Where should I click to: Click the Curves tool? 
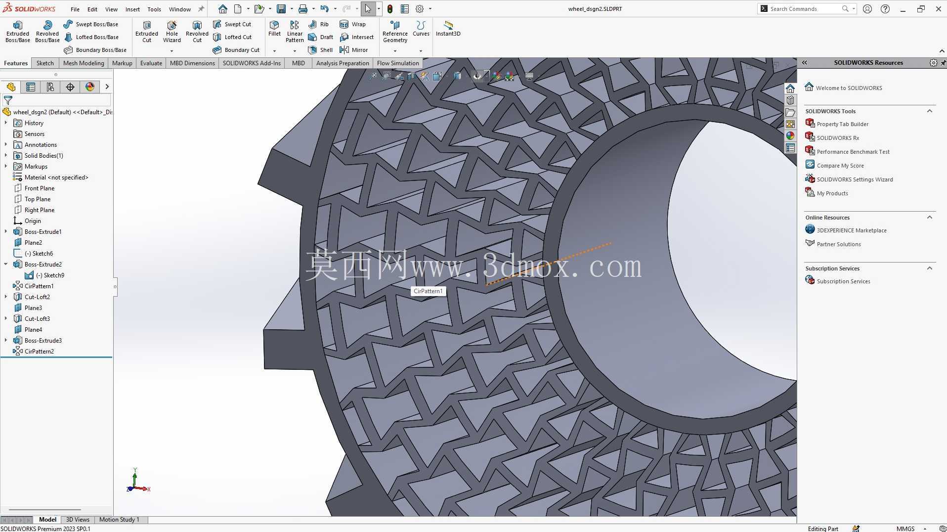[x=421, y=29]
